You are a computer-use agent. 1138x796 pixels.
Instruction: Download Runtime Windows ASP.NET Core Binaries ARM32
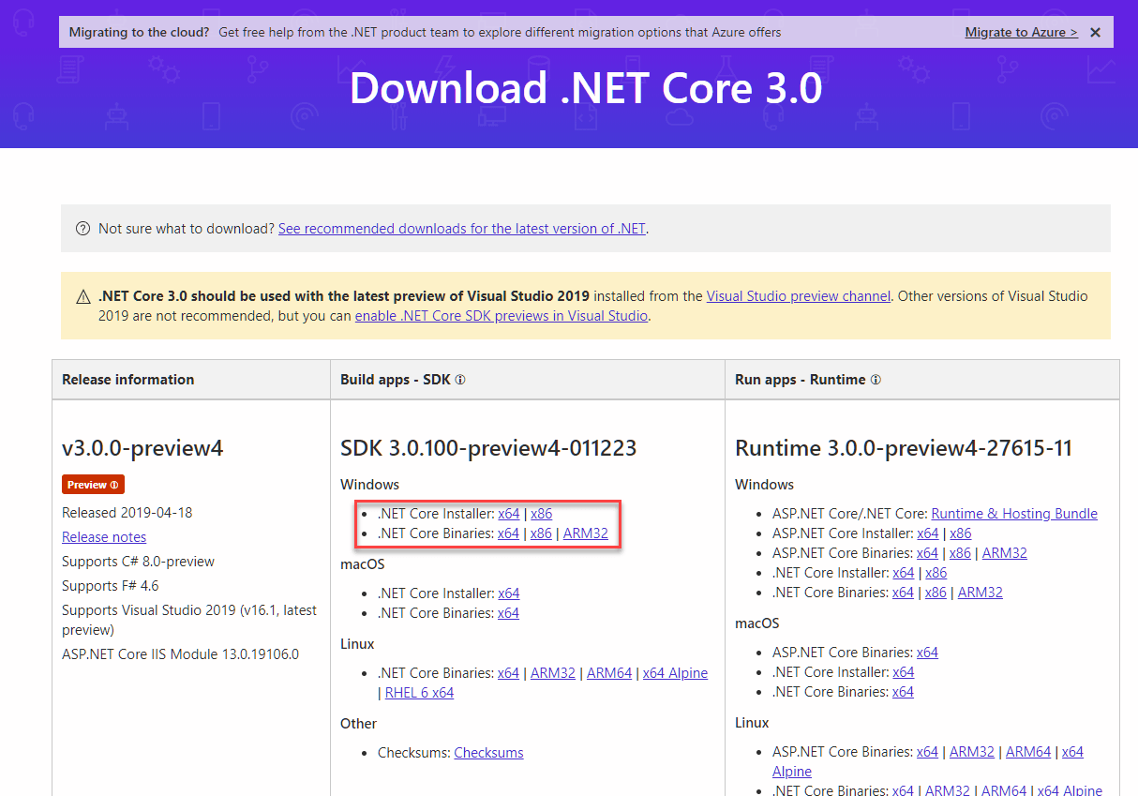point(1005,553)
